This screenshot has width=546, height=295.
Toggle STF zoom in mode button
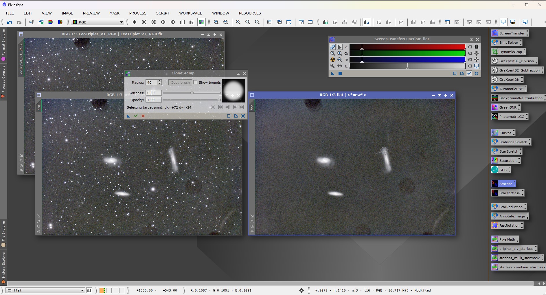pyautogui.click(x=340, y=53)
